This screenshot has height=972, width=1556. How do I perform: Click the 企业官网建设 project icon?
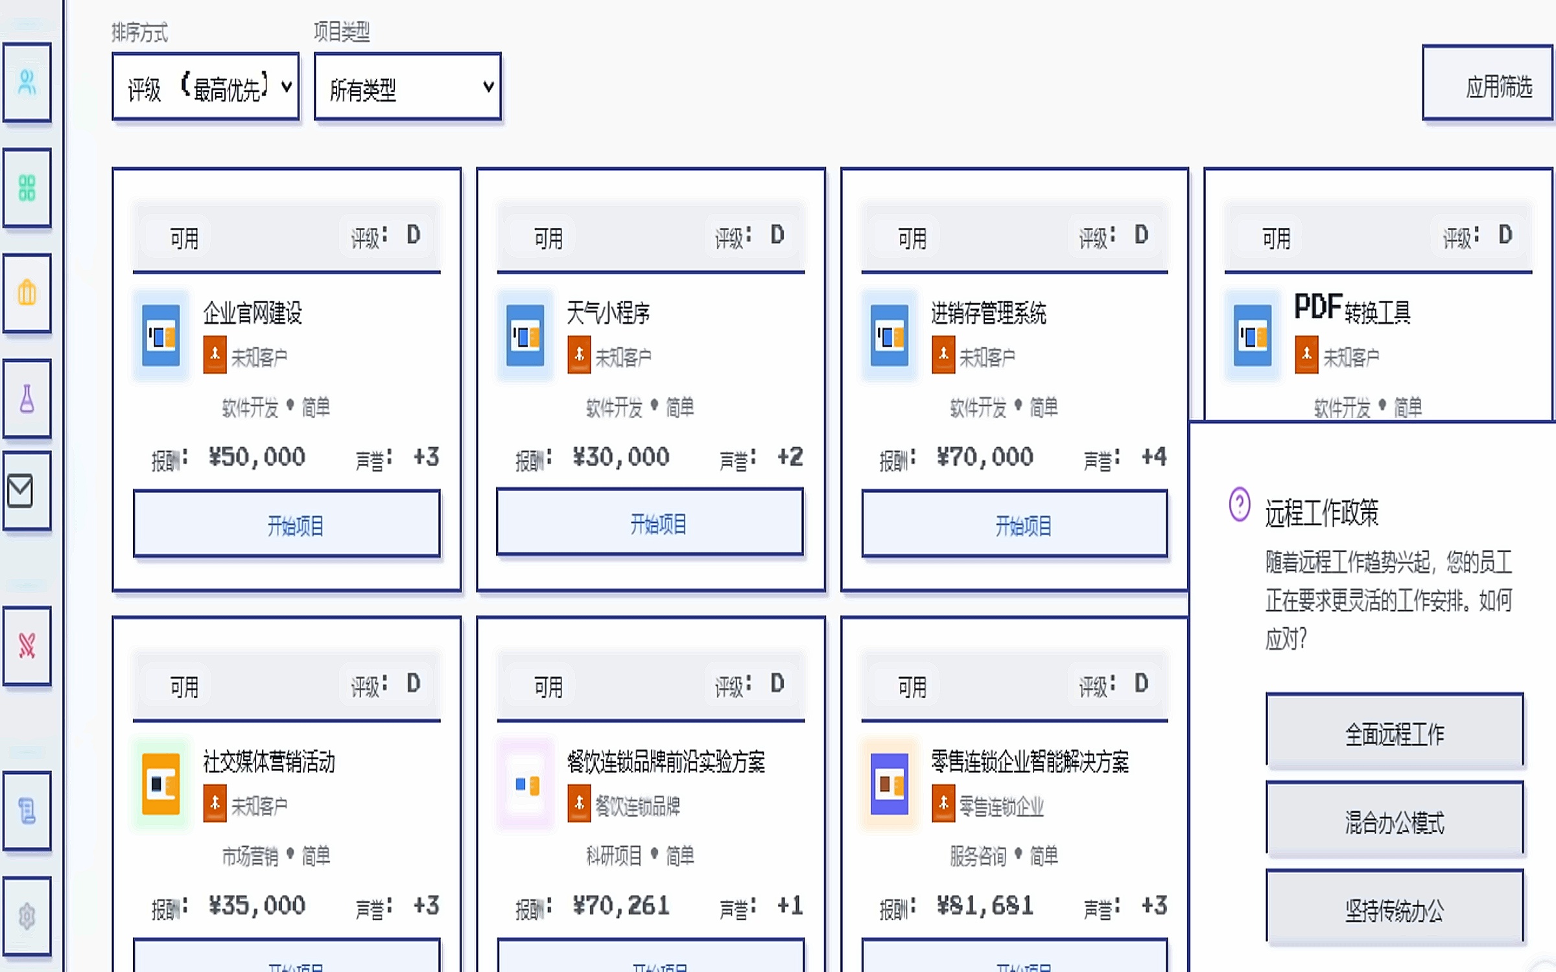click(161, 336)
